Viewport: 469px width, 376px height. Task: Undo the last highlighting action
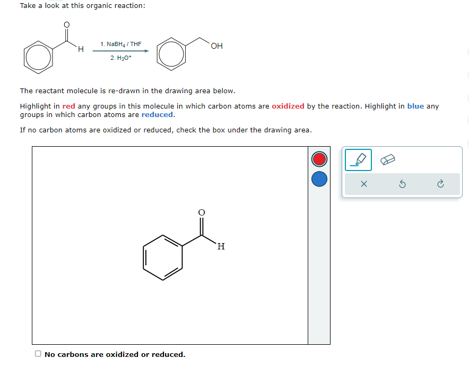(x=402, y=184)
